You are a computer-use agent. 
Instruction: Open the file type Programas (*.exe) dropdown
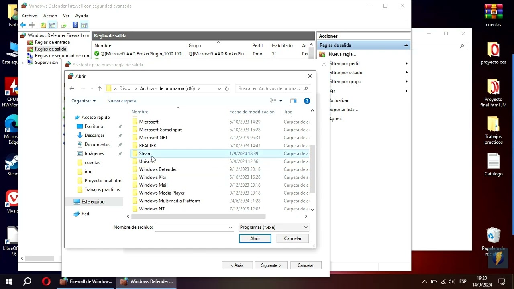(273, 227)
